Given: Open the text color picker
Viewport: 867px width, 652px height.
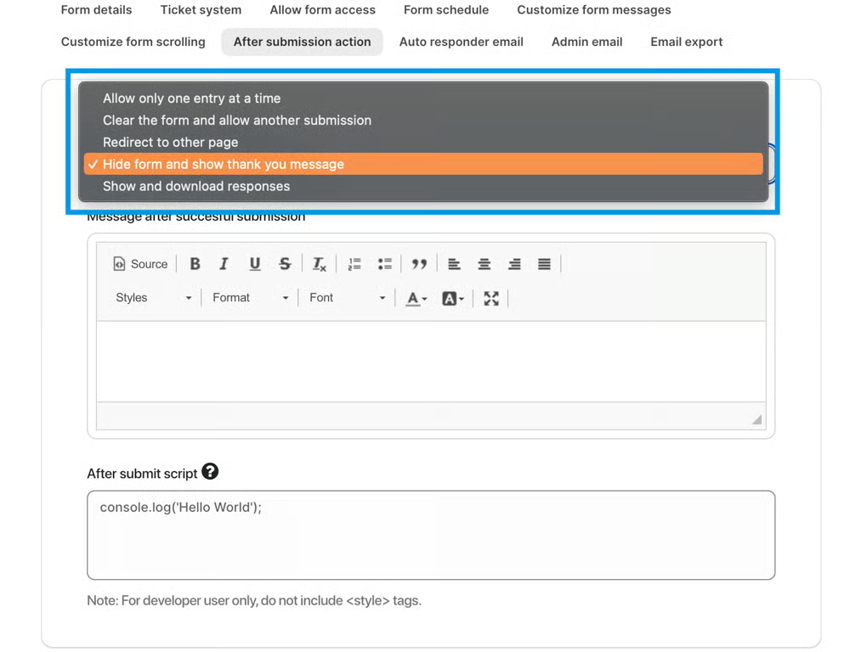Looking at the screenshot, I should (x=416, y=298).
